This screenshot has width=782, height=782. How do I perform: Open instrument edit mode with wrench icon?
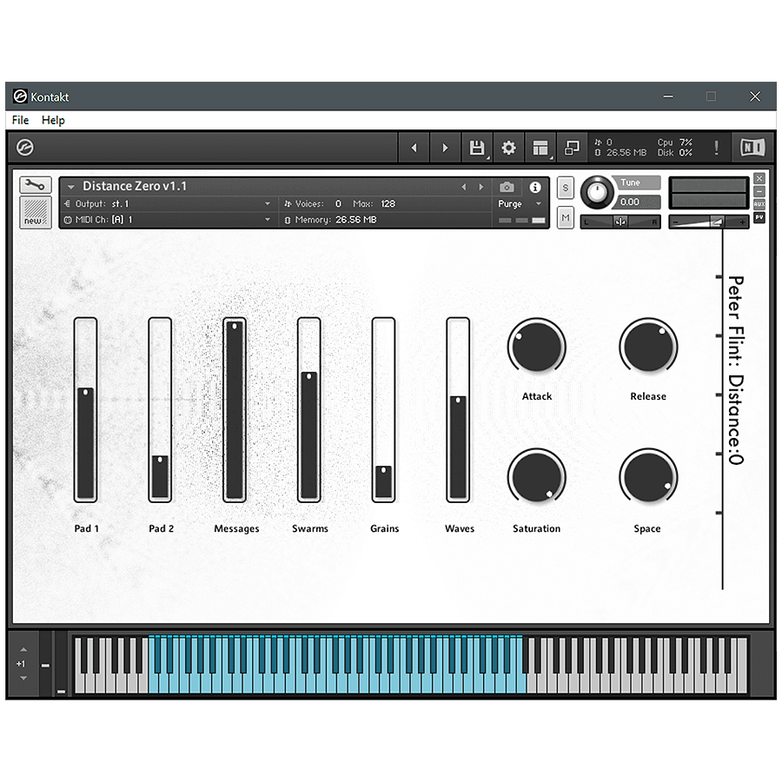click(x=35, y=185)
